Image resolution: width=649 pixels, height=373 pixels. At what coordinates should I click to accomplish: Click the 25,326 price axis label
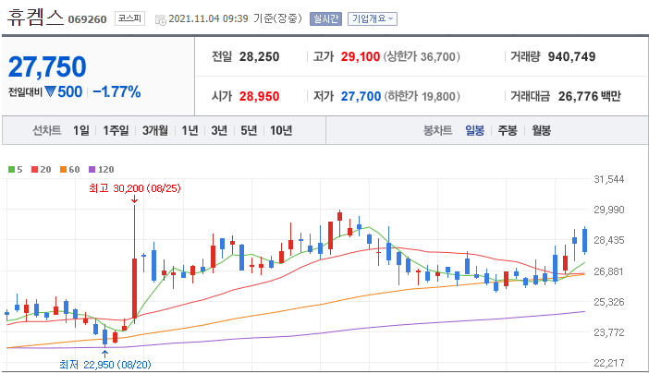pos(609,302)
